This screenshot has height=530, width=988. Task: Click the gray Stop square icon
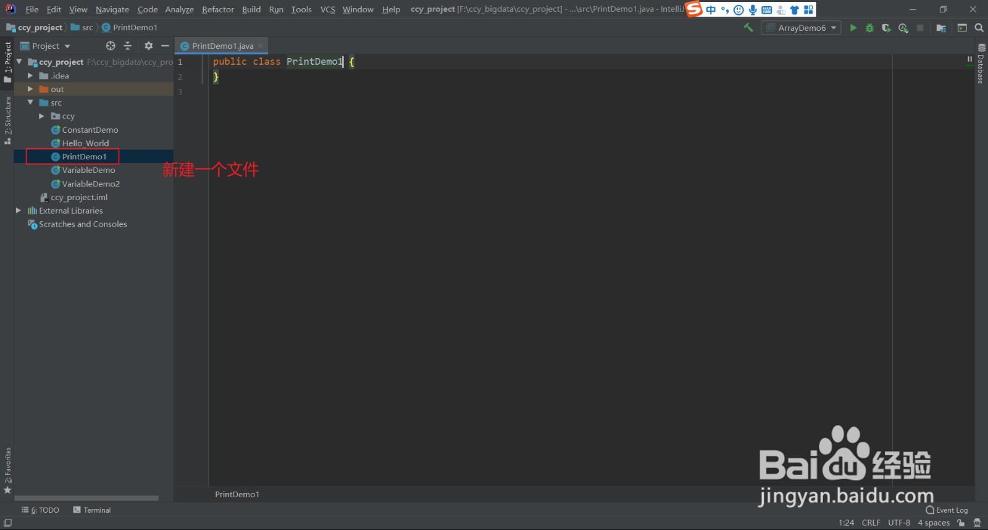[920, 28]
